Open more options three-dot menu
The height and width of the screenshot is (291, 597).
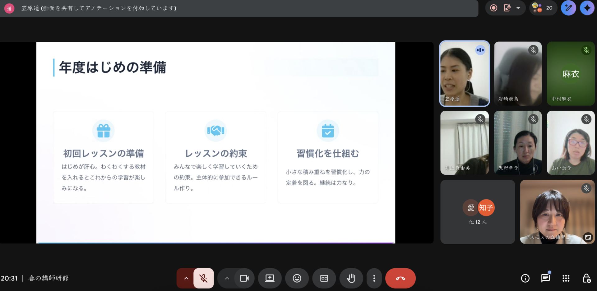click(x=374, y=278)
